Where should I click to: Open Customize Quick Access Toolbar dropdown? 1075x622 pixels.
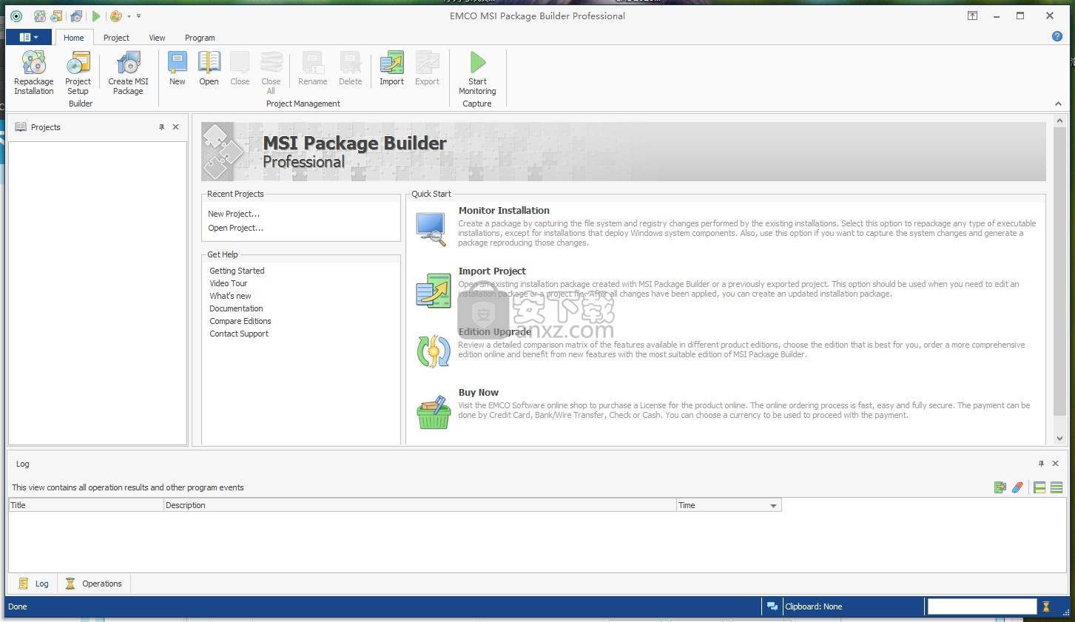pos(138,16)
